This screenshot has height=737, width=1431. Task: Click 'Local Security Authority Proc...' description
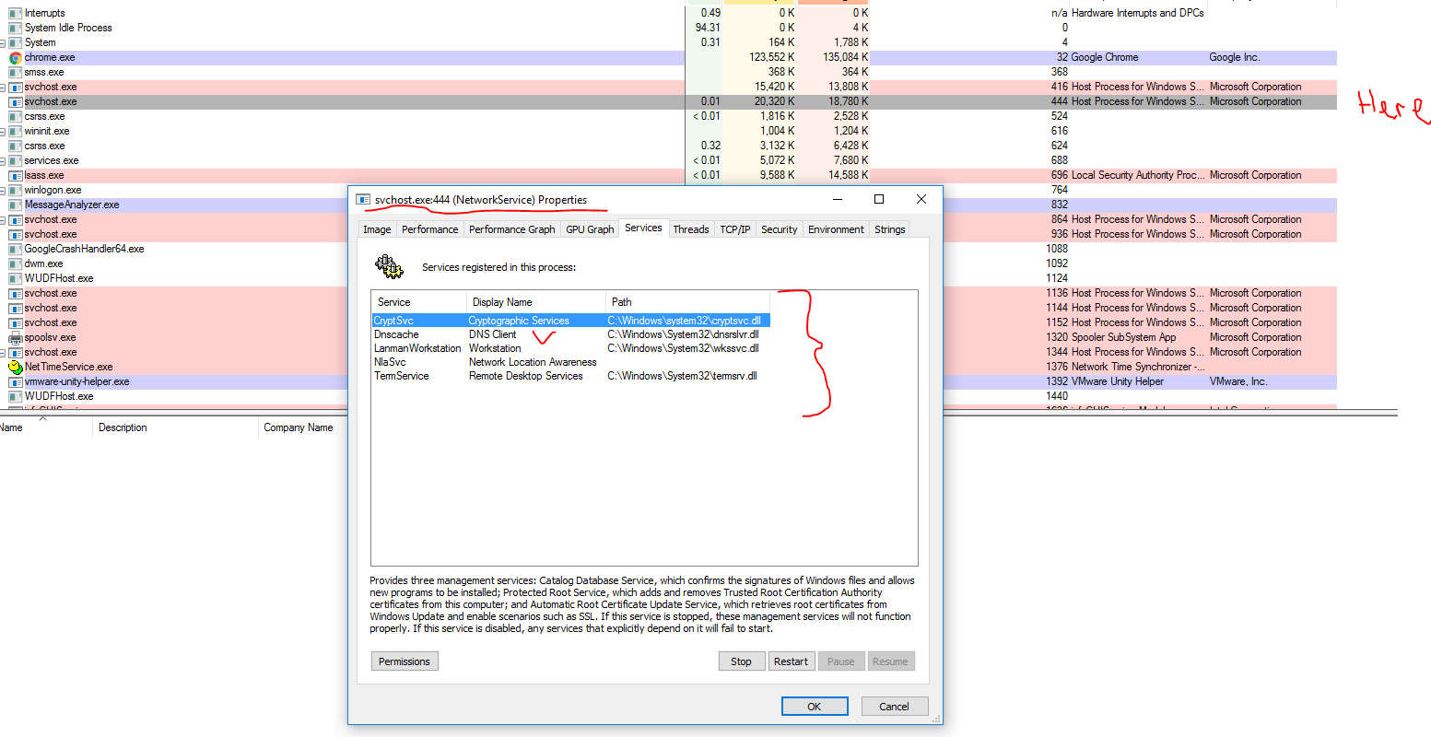pyautogui.click(x=1138, y=175)
